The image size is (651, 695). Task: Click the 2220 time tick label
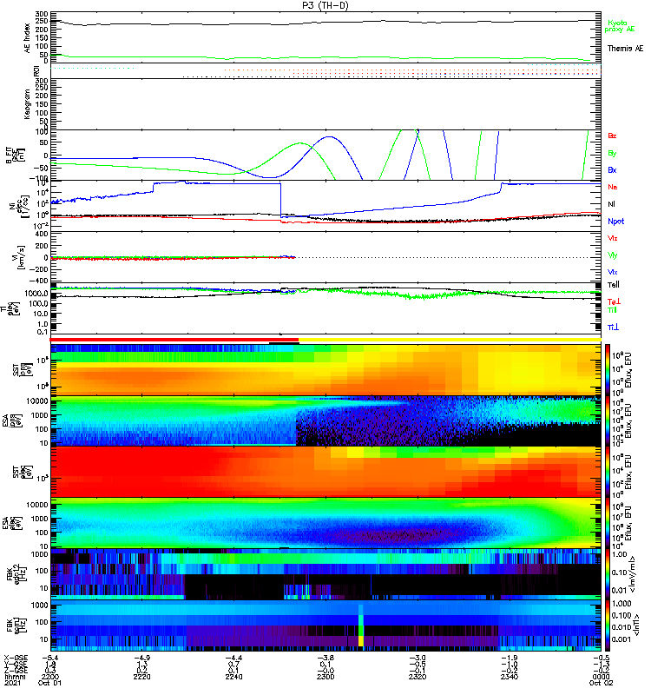coord(141,677)
